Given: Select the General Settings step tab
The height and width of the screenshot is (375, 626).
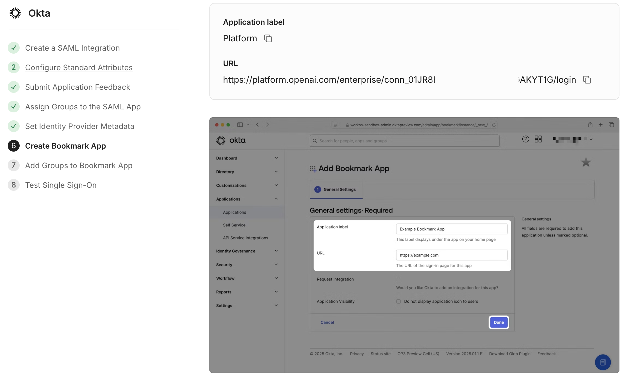Looking at the screenshot, I should coord(336,189).
